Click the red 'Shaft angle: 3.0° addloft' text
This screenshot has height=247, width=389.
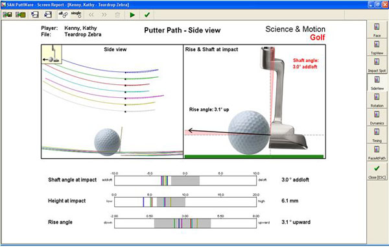click(x=305, y=64)
